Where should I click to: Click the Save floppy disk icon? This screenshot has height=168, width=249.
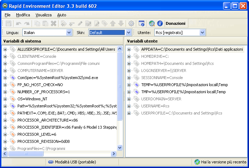(9, 23)
